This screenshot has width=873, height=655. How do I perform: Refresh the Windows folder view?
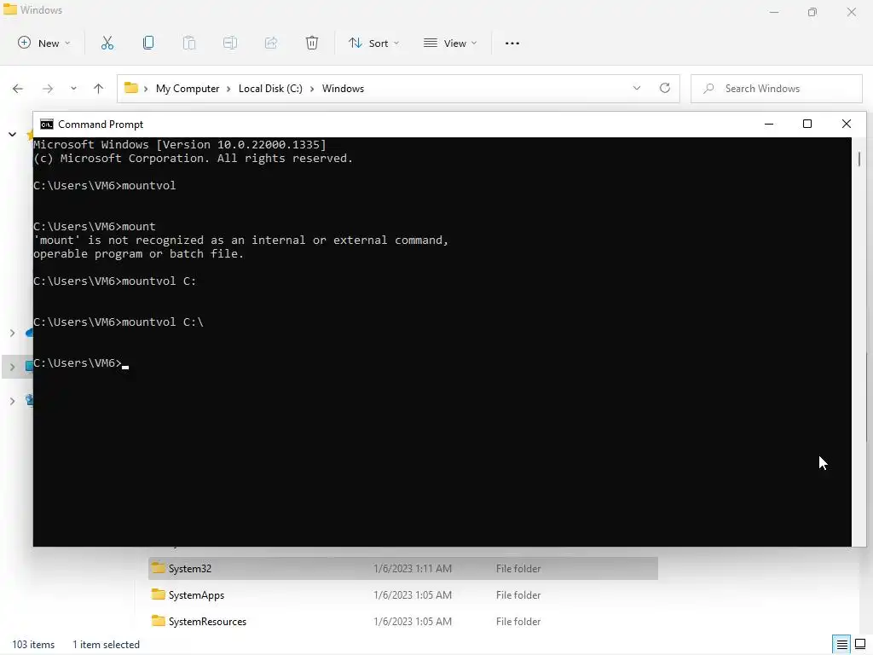click(665, 88)
